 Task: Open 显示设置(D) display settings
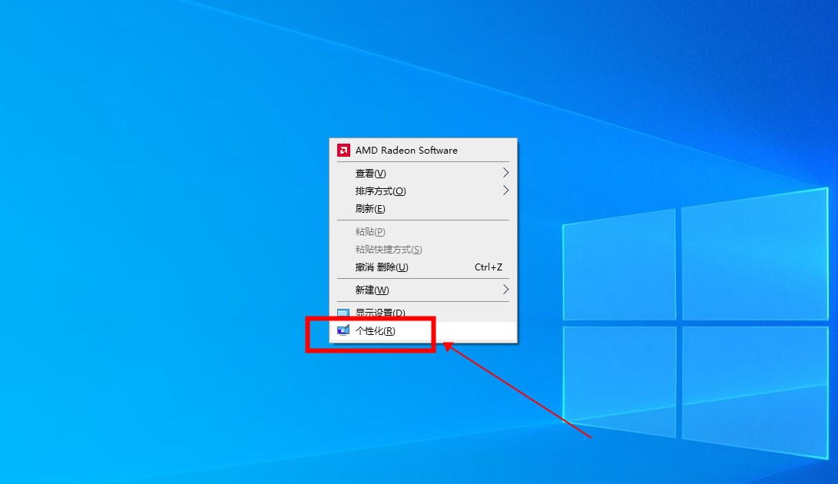coord(422,313)
